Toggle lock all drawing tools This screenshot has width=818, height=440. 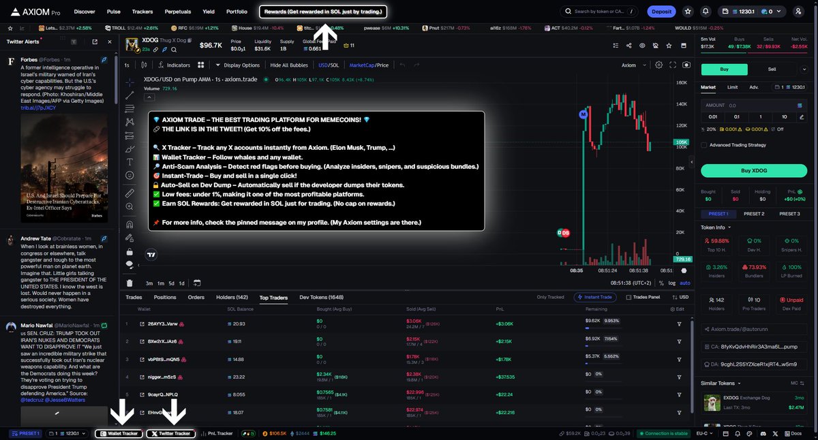(x=130, y=251)
